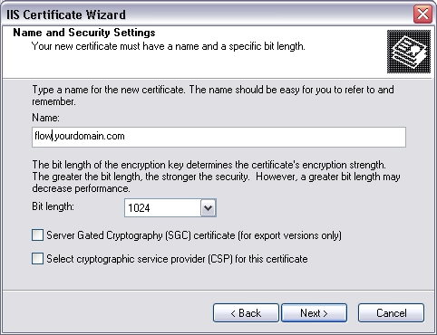Screen dimensions: 437x335
Task: Click the CSP for this certificate label
Action: 177,259
